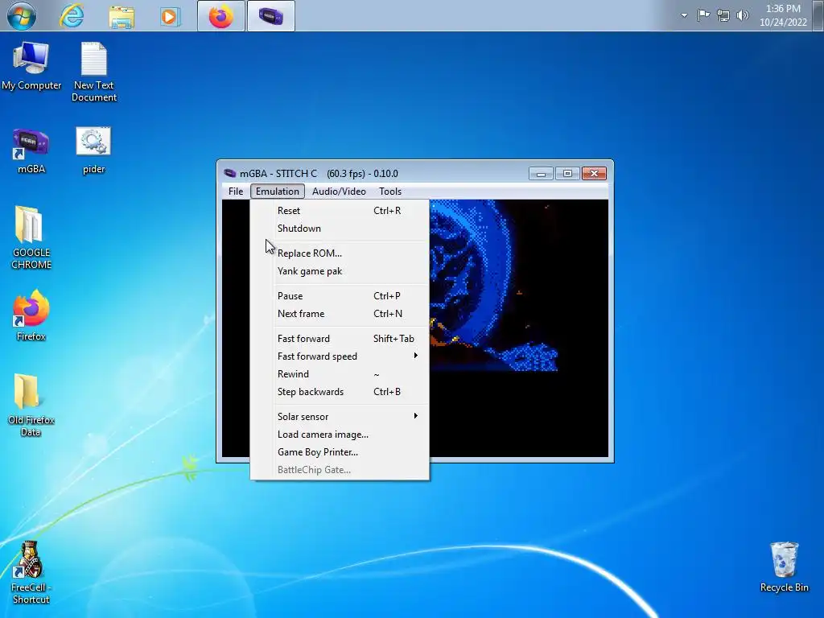Select the FreeCell shortcut icon
The width and height of the screenshot is (824, 618).
[x=31, y=573]
